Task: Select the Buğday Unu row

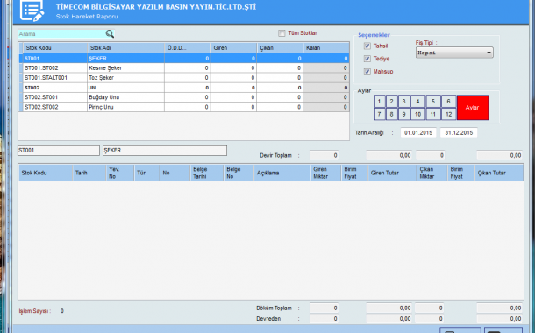Action: pos(184,97)
